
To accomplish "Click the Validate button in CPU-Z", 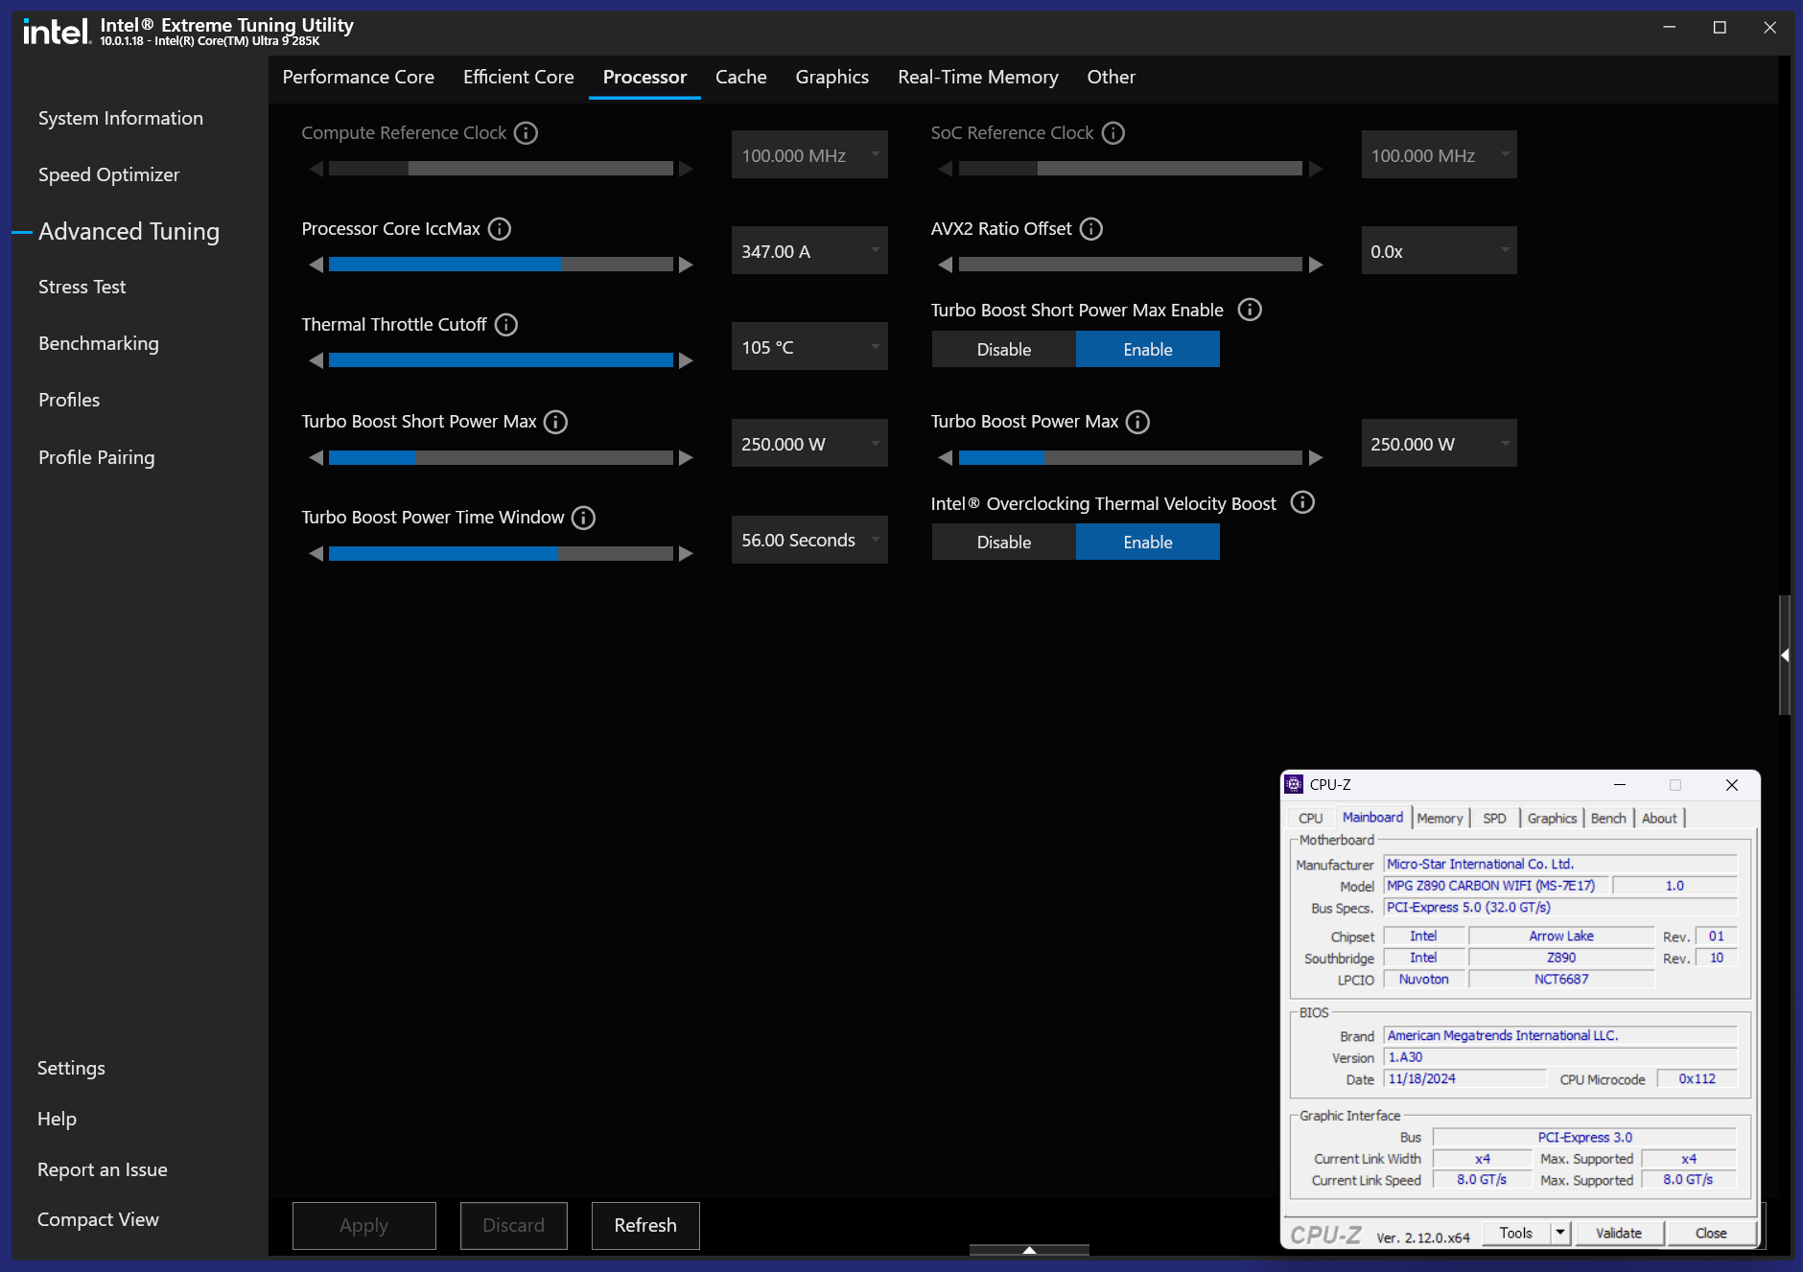I will click(x=1619, y=1233).
